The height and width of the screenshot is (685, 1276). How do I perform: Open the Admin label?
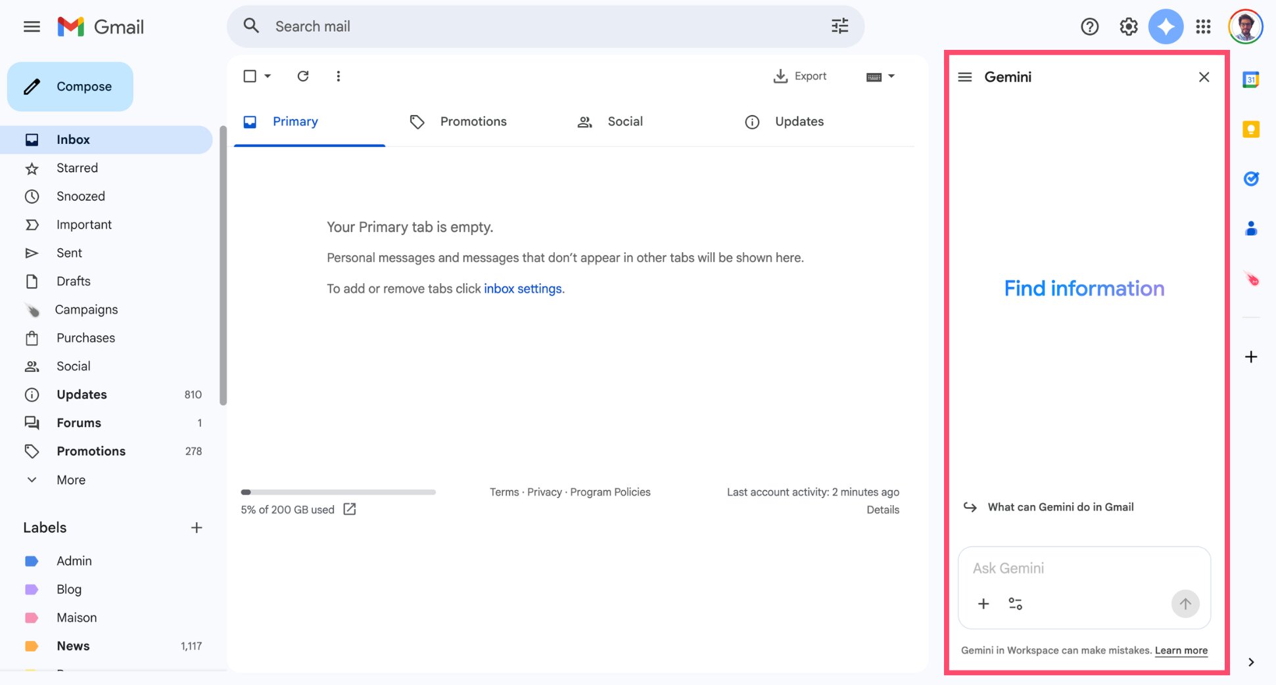pos(106,561)
